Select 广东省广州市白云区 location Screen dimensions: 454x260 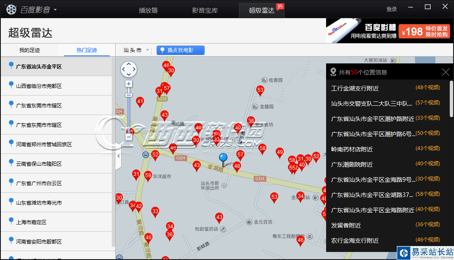[56, 183]
